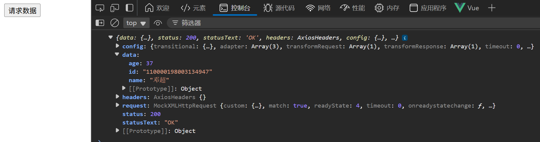The height and width of the screenshot is (142, 540).
Task: Switch to the 元素 tab
Action: (x=193, y=8)
